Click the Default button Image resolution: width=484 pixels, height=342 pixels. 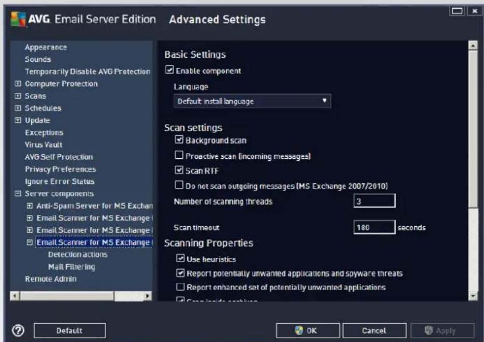click(x=70, y=331)
